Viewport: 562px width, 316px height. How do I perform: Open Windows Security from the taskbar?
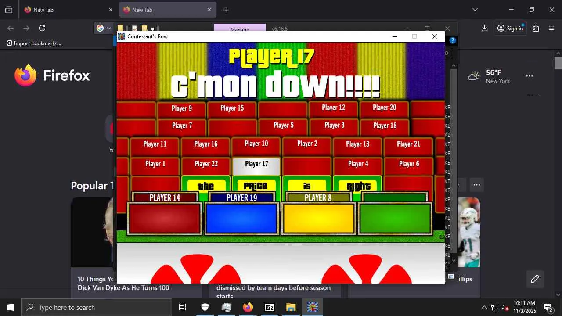205,307
